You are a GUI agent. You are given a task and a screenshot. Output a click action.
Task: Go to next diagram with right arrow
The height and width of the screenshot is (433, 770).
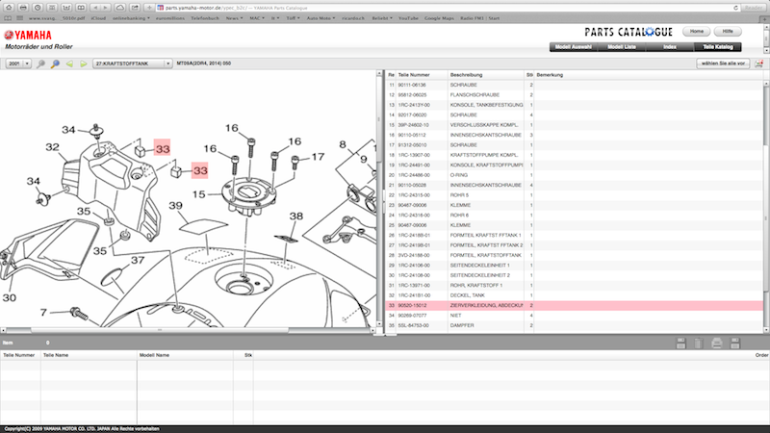(x=84, y=64)
